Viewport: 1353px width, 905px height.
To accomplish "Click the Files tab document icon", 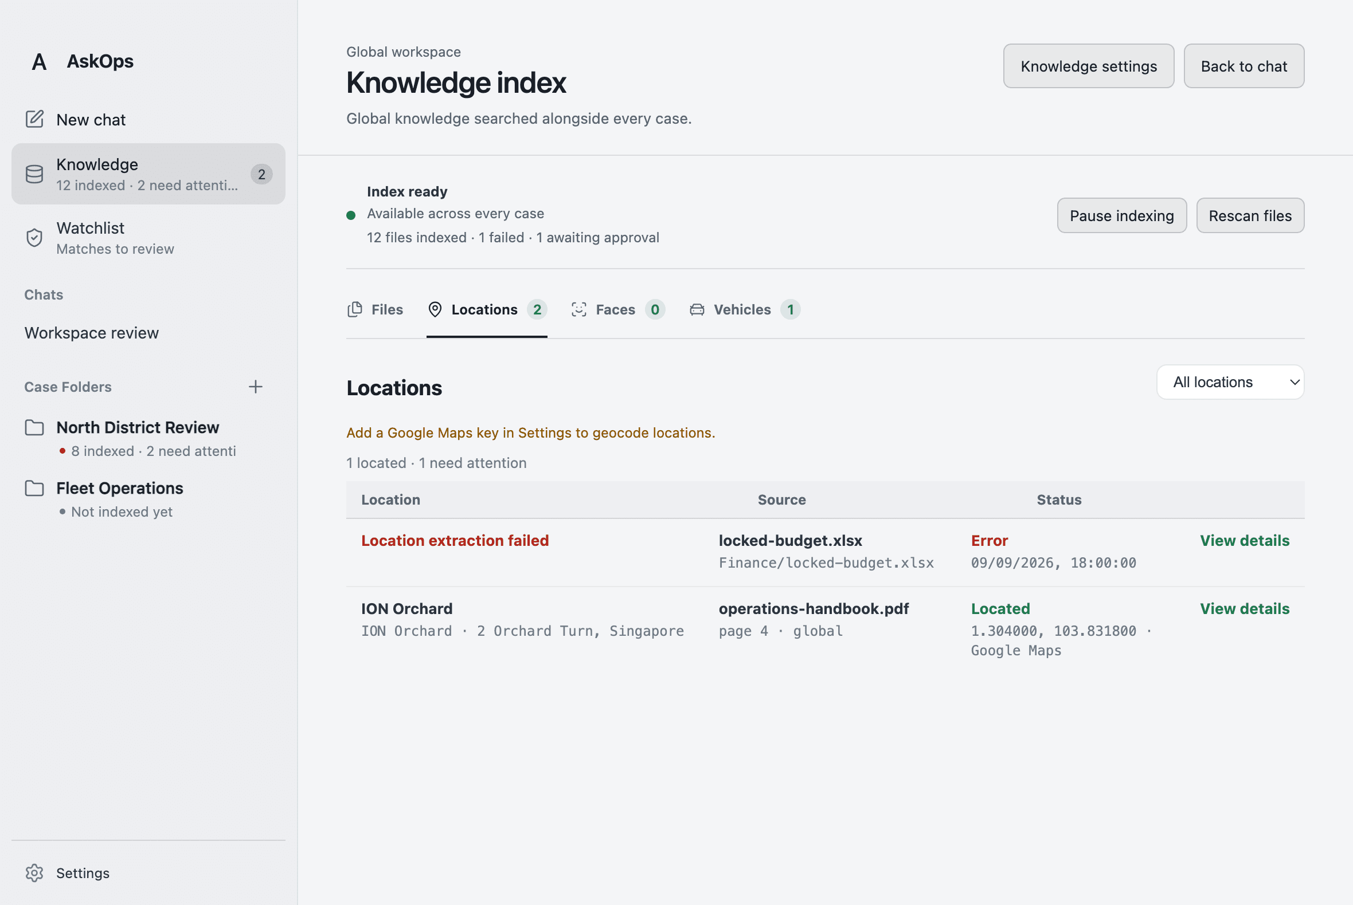I will [355, 310].
